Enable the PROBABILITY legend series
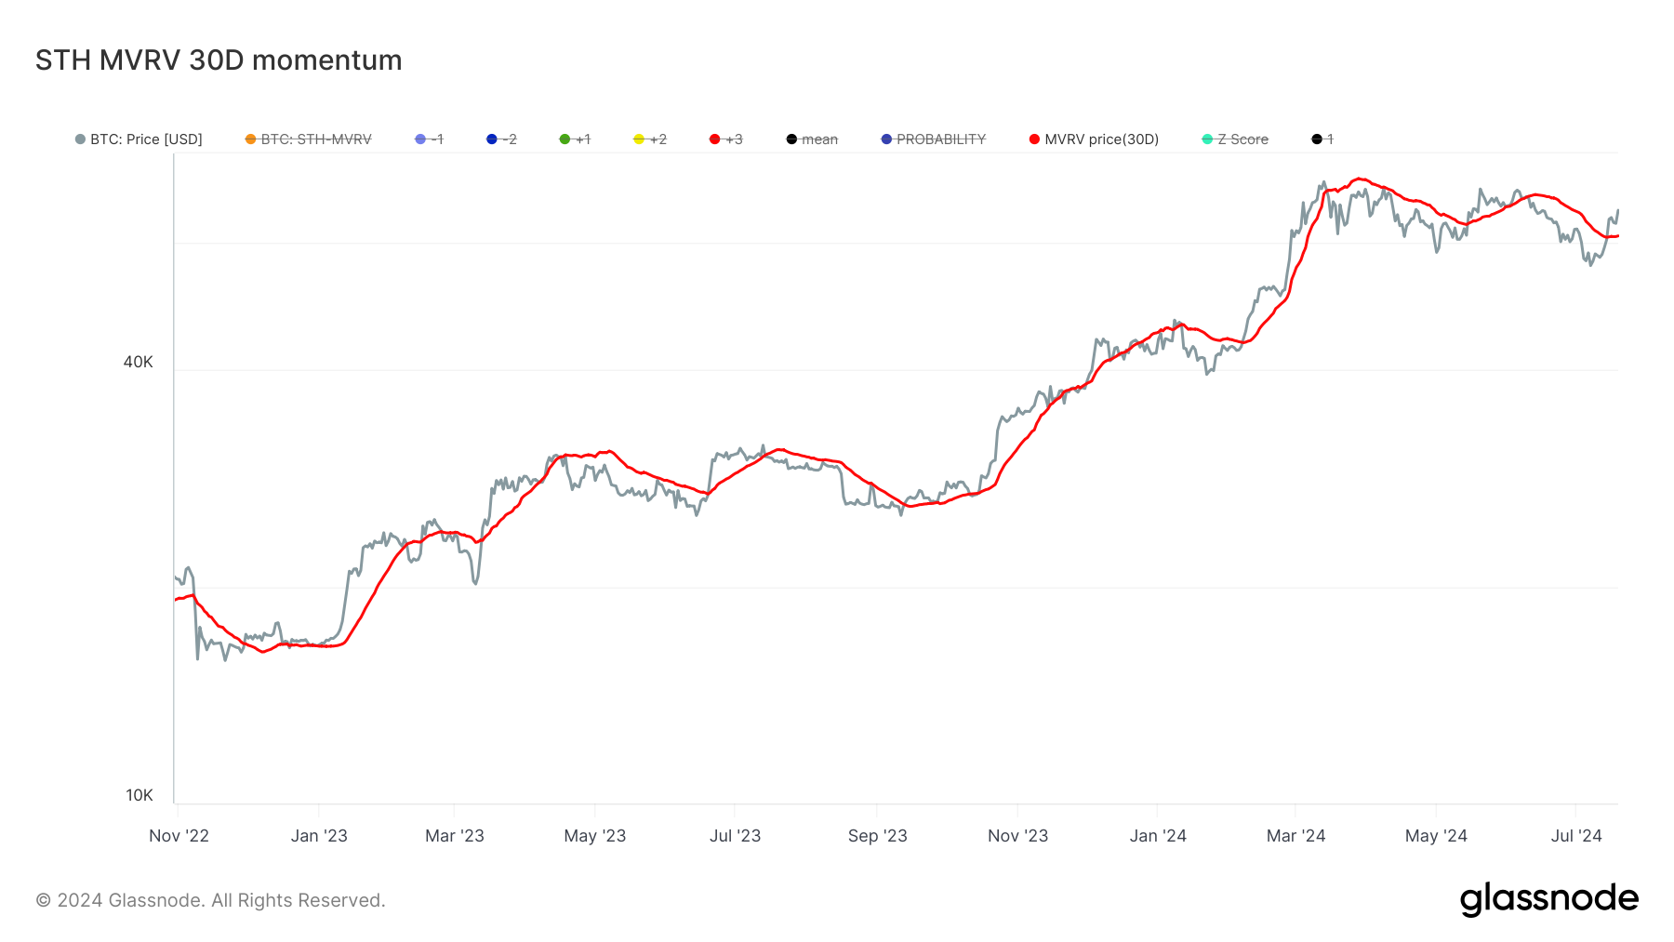 coord(933,139)
